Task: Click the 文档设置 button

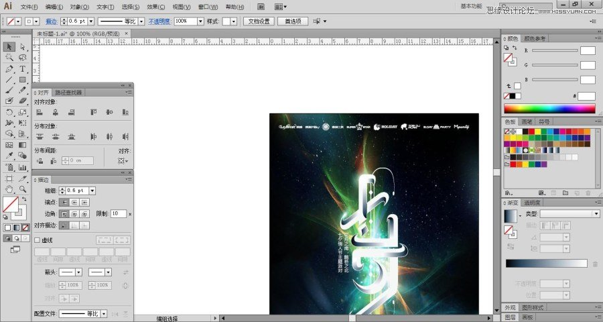Action: (x=259, y=21)
